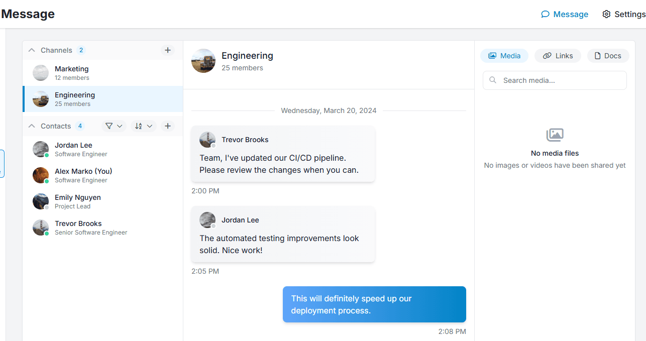Click the add contact plus icon
This screenshot has width=646, height=341.
[168, 126]
